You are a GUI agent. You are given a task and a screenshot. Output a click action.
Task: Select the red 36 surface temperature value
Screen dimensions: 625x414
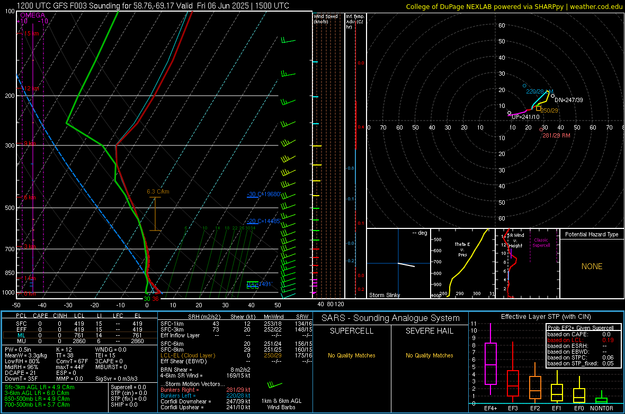click(155, 299)
